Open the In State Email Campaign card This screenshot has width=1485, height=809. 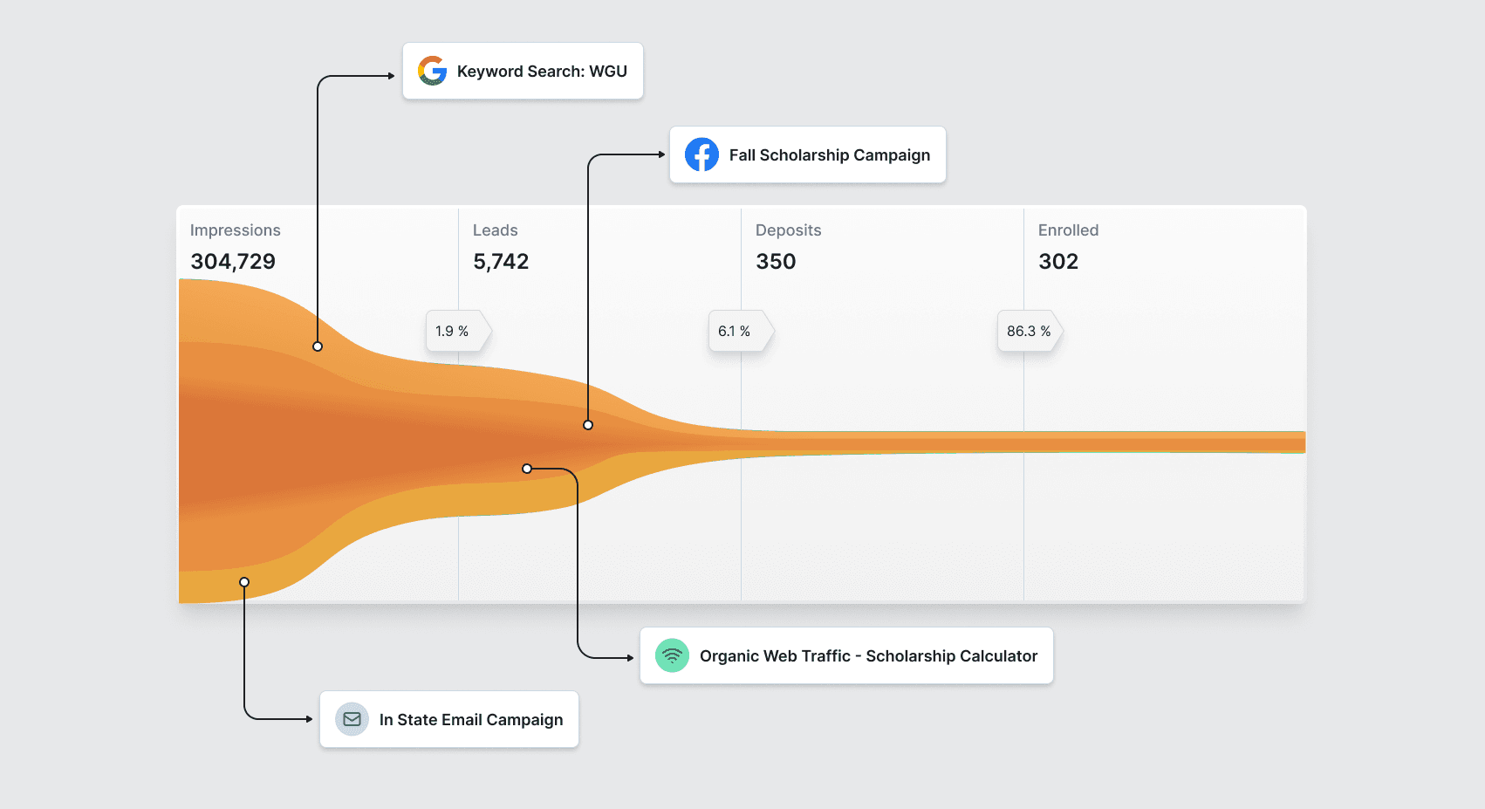pyautogui.click(x=449, y=719)
